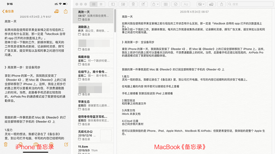
Task: Open the 苹果生态 note
Action: (x=93, y=105)
